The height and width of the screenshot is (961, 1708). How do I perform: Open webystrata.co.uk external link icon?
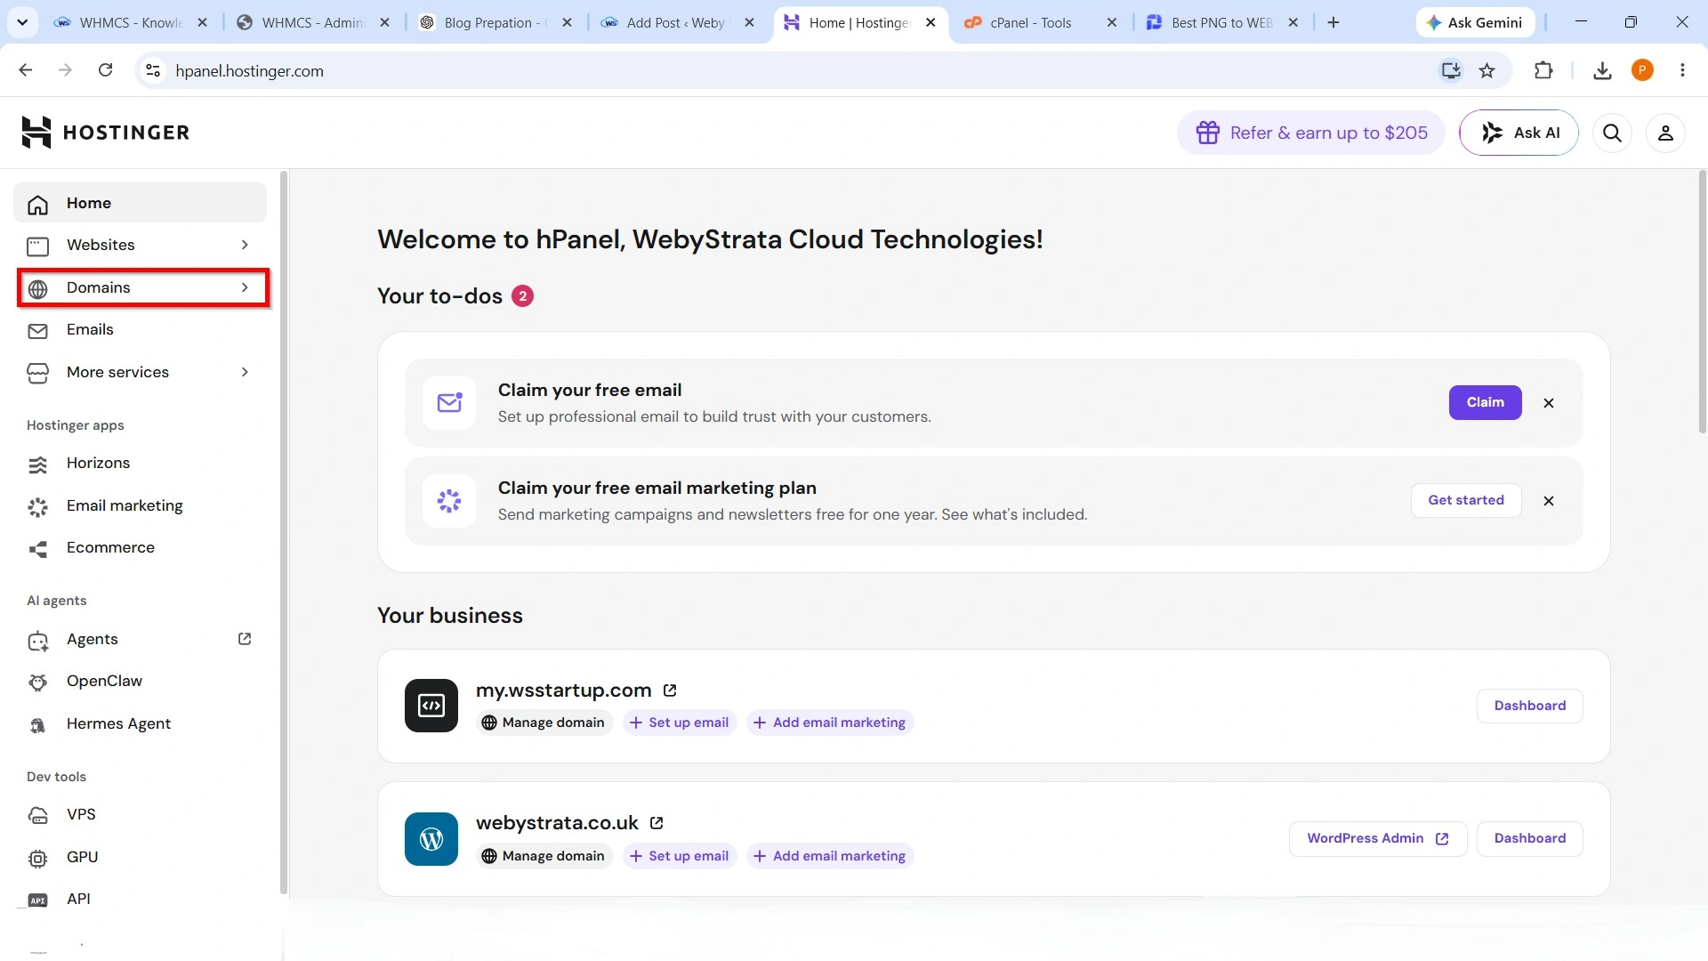[657, 823]
